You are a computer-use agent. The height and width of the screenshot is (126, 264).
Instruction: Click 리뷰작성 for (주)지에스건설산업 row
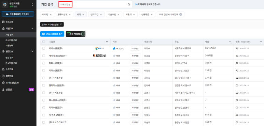pos(135,122)
